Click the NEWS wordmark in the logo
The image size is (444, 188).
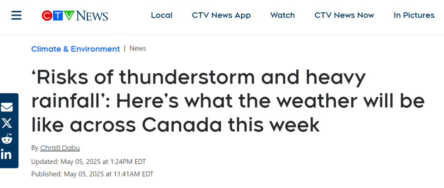point(92,16)
